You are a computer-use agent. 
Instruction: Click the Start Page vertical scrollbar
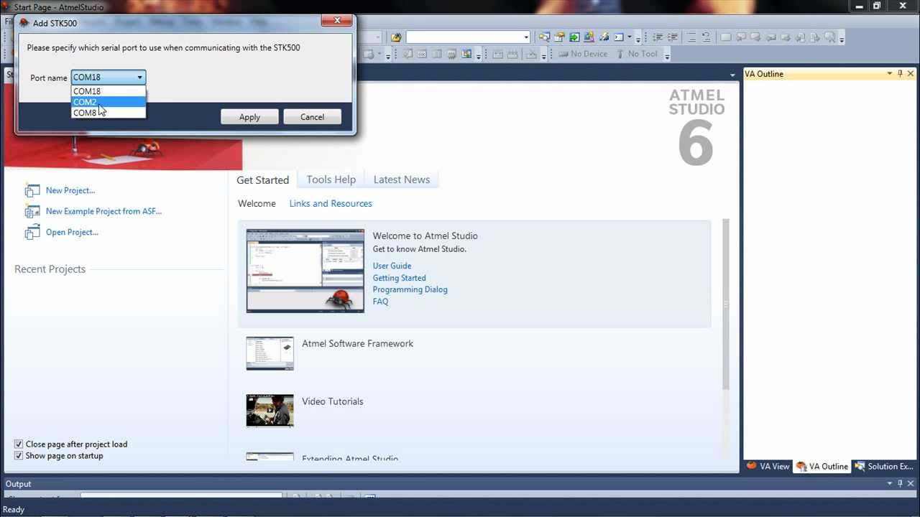[x=725, y=305]
